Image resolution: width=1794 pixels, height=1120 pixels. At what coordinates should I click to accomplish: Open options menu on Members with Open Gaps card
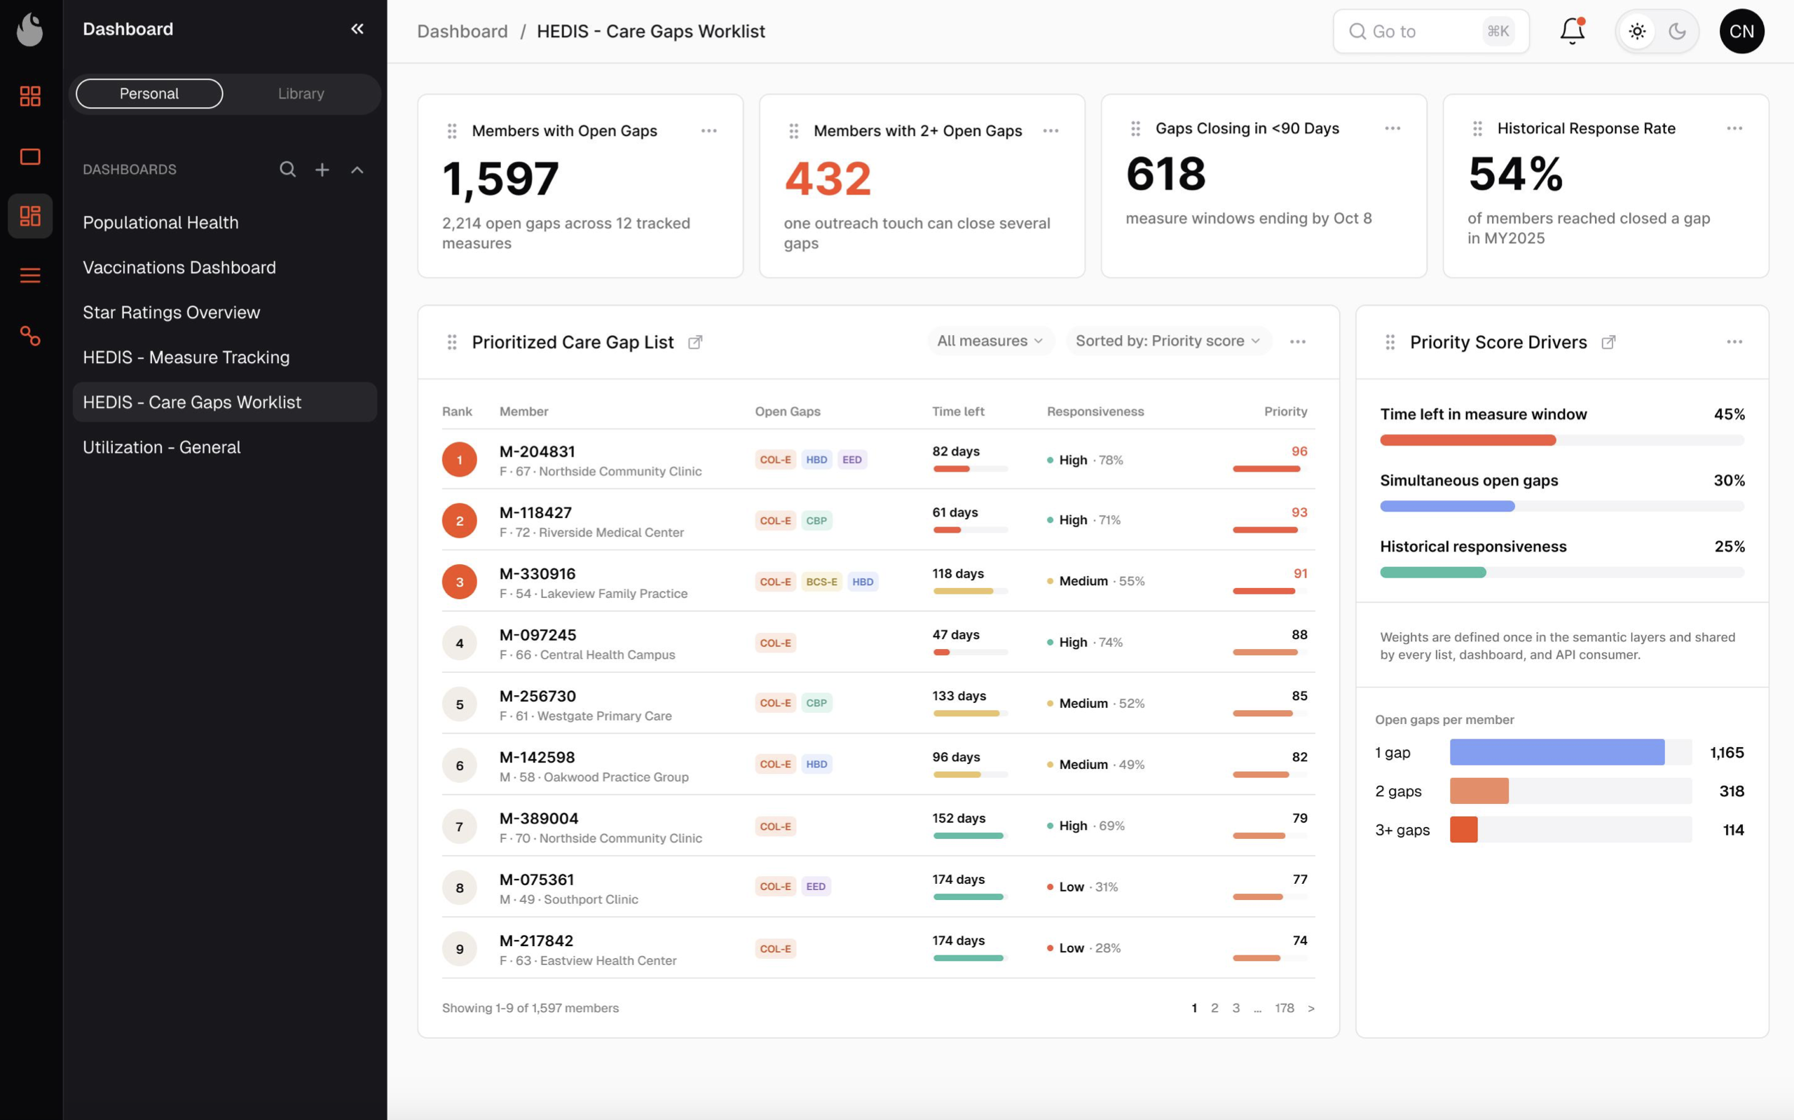pyautogui.click(x=708, y=130)
